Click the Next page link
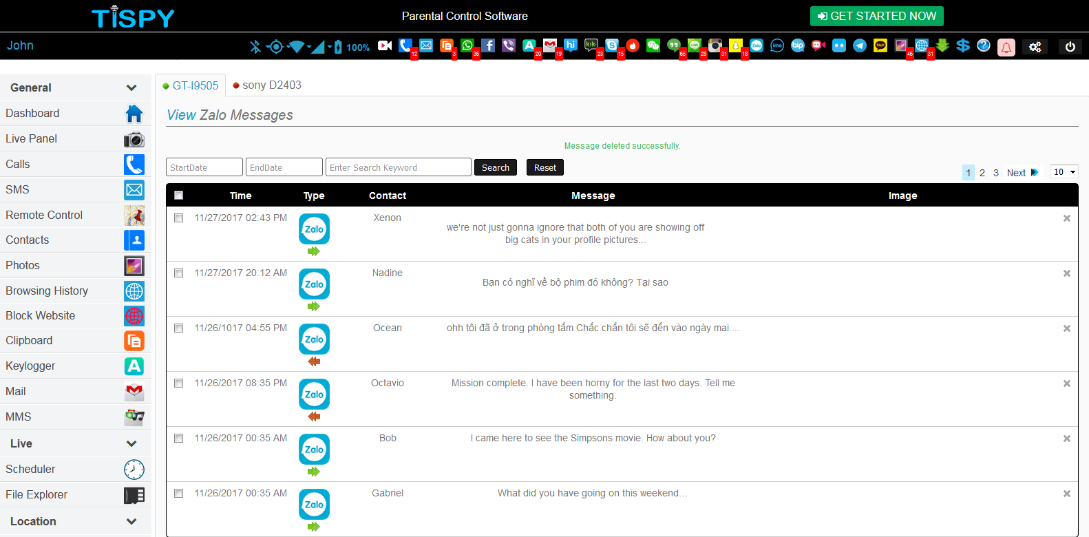 pos(1022,173)
